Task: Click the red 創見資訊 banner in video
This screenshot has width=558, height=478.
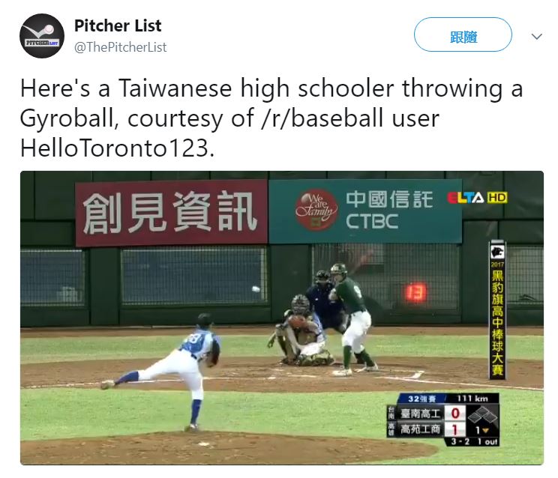Action: [x=171, y=213]
